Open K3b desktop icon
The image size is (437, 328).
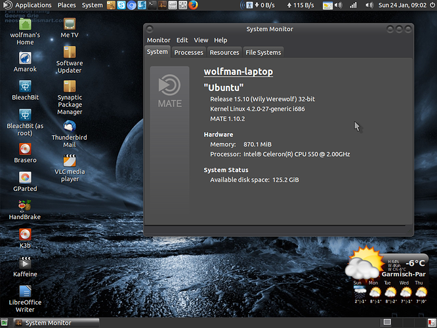pyautogui.click(x=25, y=235)
